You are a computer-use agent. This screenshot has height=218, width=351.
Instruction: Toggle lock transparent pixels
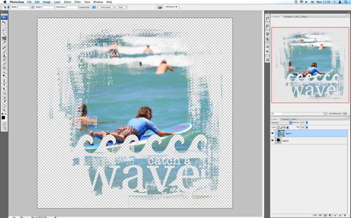pyautogui.click(x=278, y=127)
